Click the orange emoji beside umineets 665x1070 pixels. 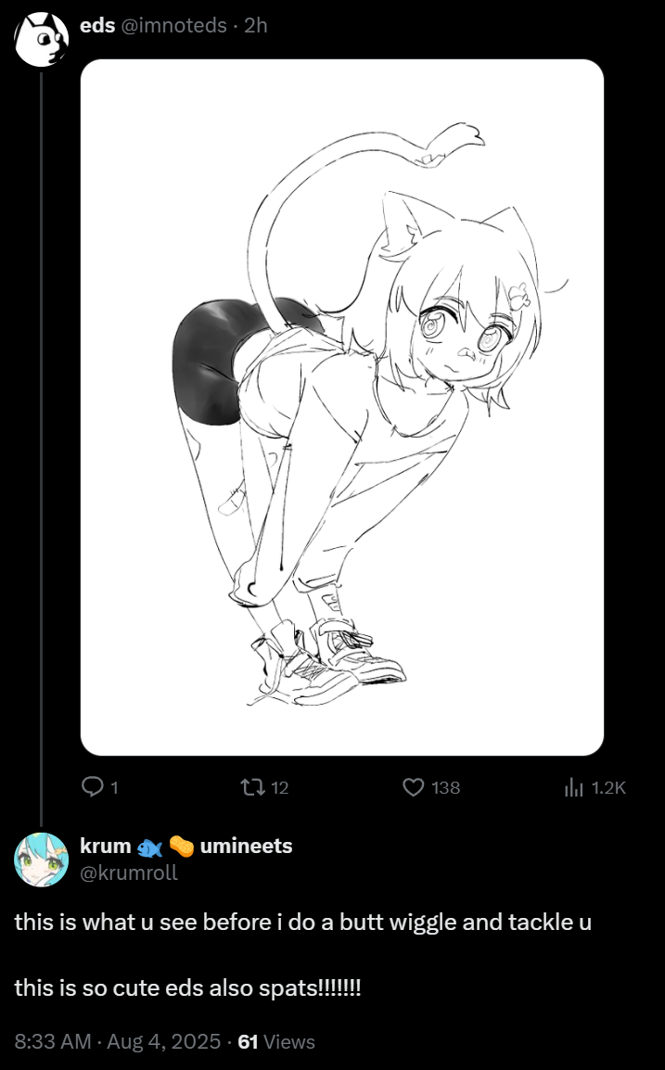coord(182,847)
